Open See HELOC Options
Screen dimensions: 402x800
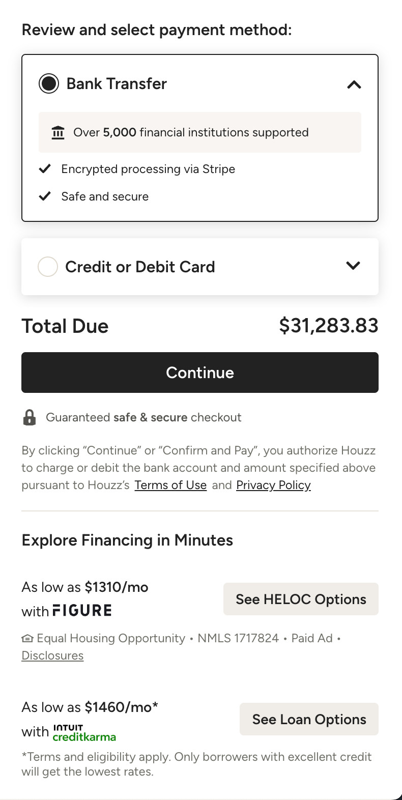pos(301,599)
